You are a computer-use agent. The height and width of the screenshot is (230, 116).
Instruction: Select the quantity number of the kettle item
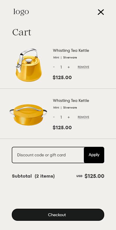pos(61,67)
